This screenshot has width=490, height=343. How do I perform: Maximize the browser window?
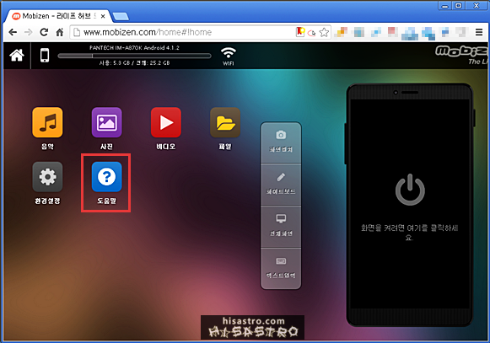tap(458, 6)
